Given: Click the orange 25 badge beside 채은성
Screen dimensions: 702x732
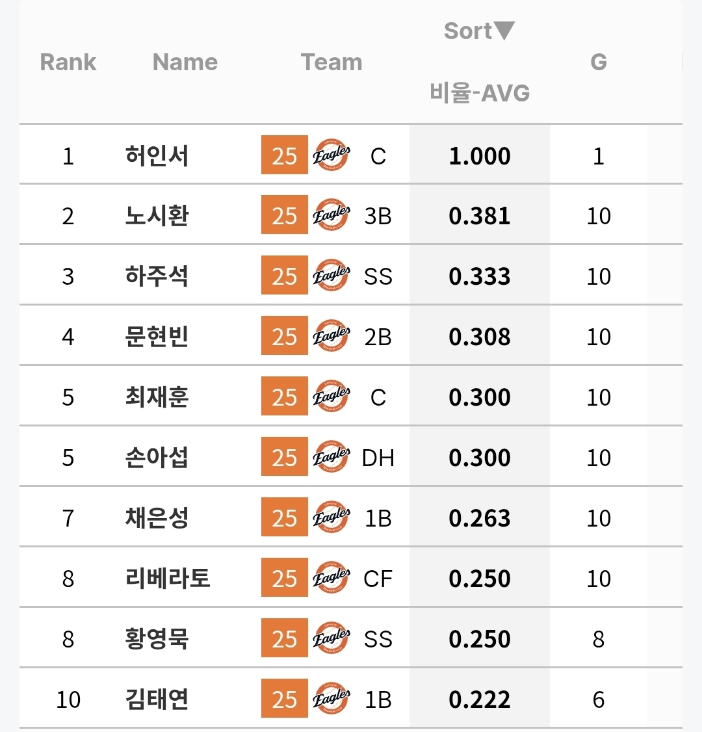Looking at the screenshot, I should [284, 518].
